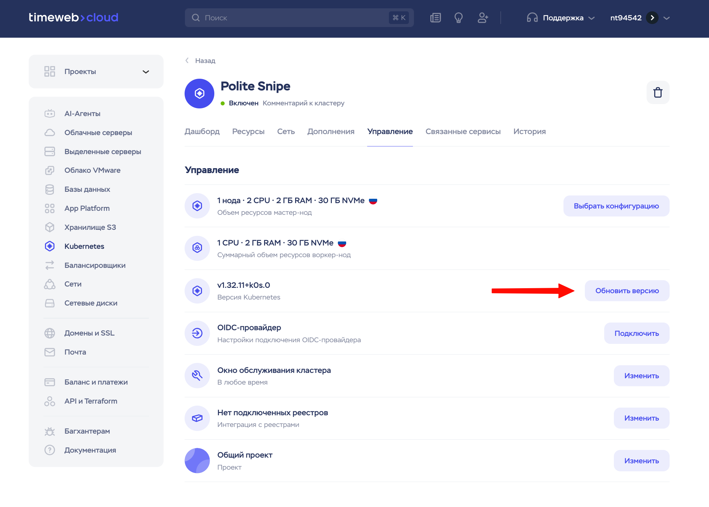Open Базы данных from sidebar

(87, 189)
